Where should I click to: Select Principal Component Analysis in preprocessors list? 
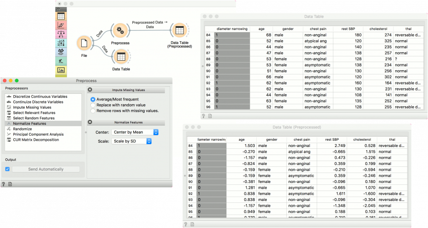click(x=37, y=134)
